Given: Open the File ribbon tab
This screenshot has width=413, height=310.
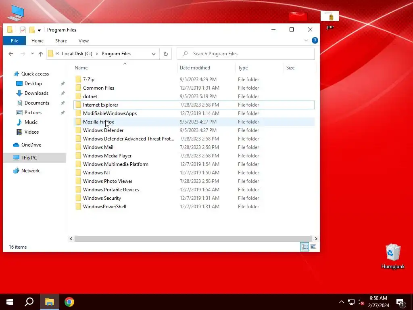Looking at the screenshot, I should [x=15, y=41].
